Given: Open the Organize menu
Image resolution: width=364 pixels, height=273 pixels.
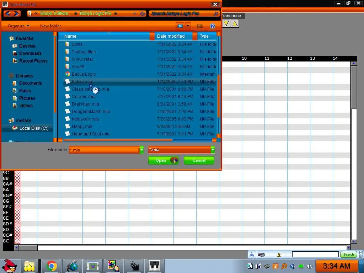Looking at the screenshot, I should point(18,26).
